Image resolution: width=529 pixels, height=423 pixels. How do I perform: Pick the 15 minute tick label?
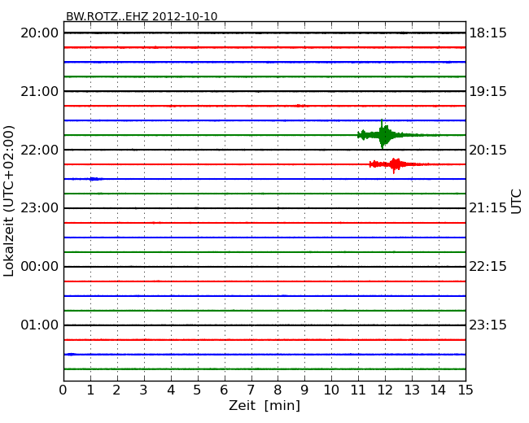pyautogui.click(x=466, y=390)
